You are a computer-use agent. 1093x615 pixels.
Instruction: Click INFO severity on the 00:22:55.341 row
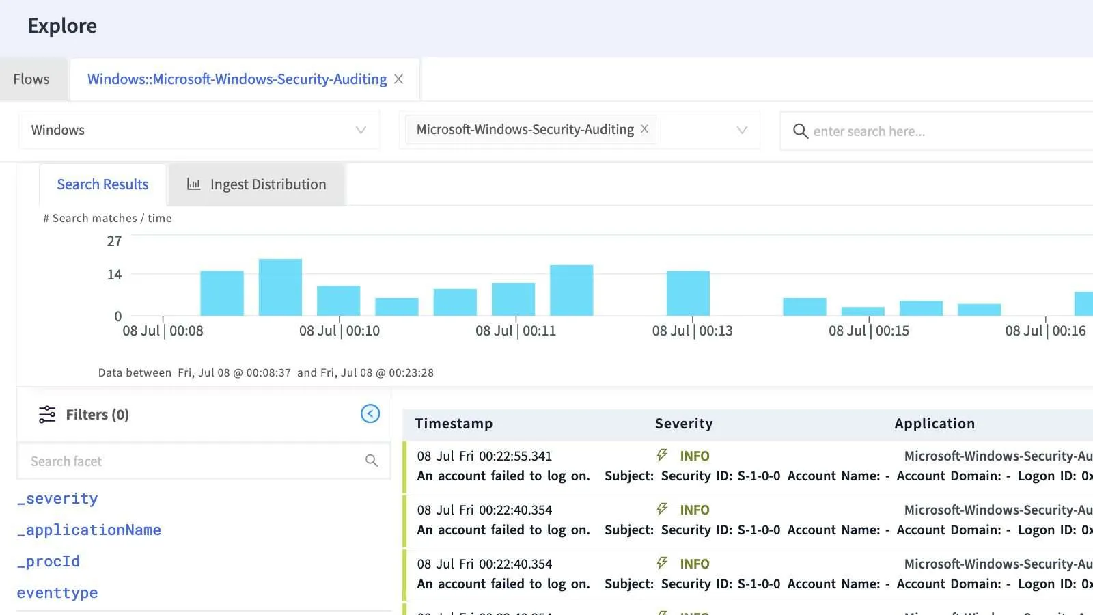click(x=695, y=456)
